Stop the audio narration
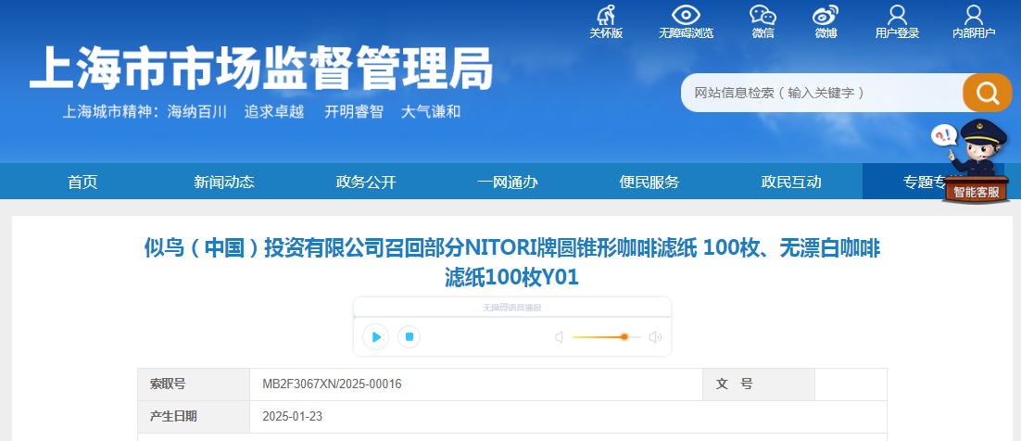Screen dimensions: 1021x441 [410, 337]
